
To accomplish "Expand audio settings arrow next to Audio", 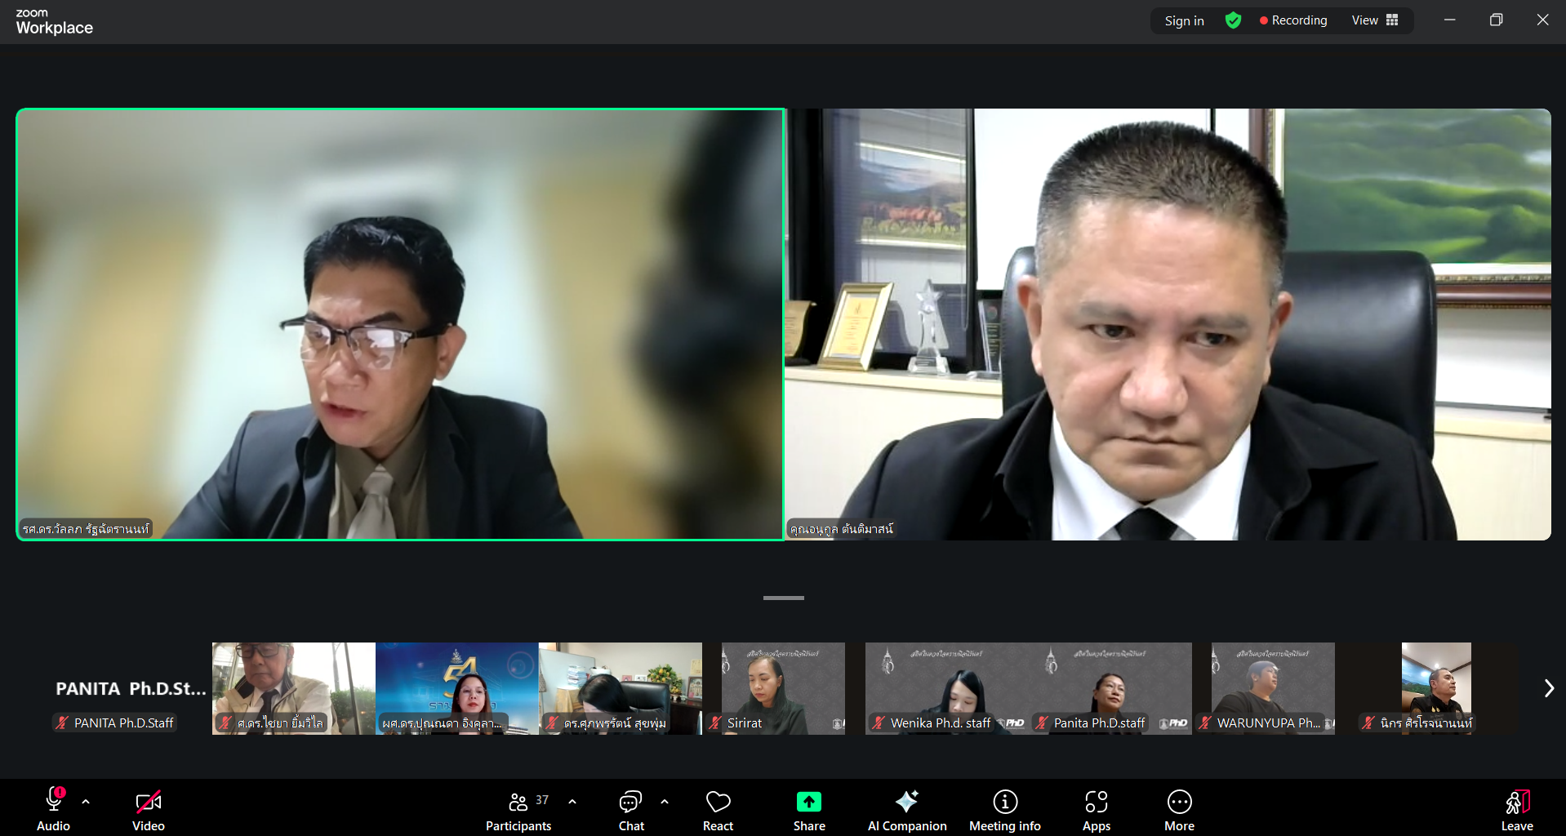I will click(x=86, y=802).
